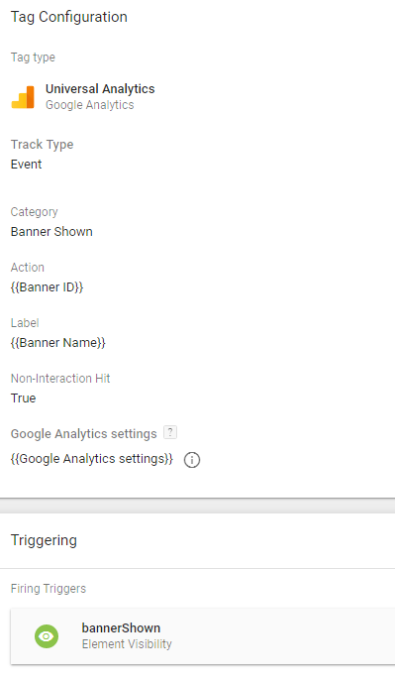This screenshot has width=395, height=680.
Task: Select the {{Google Analytics settings}} variable
Action: tap(92, 459)
